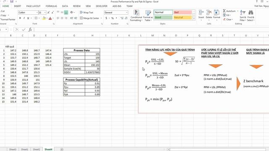Switch to the DATA tab

(x=65, y=6)
